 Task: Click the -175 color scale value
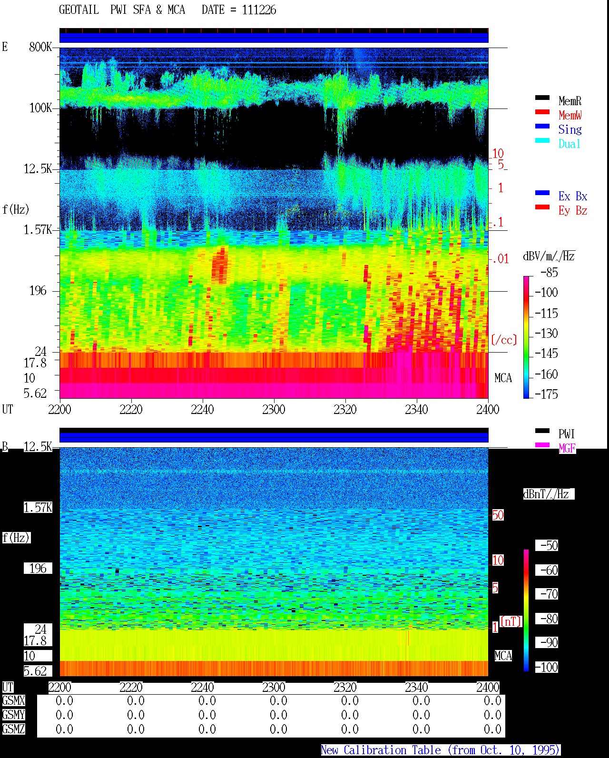[546, 394]
